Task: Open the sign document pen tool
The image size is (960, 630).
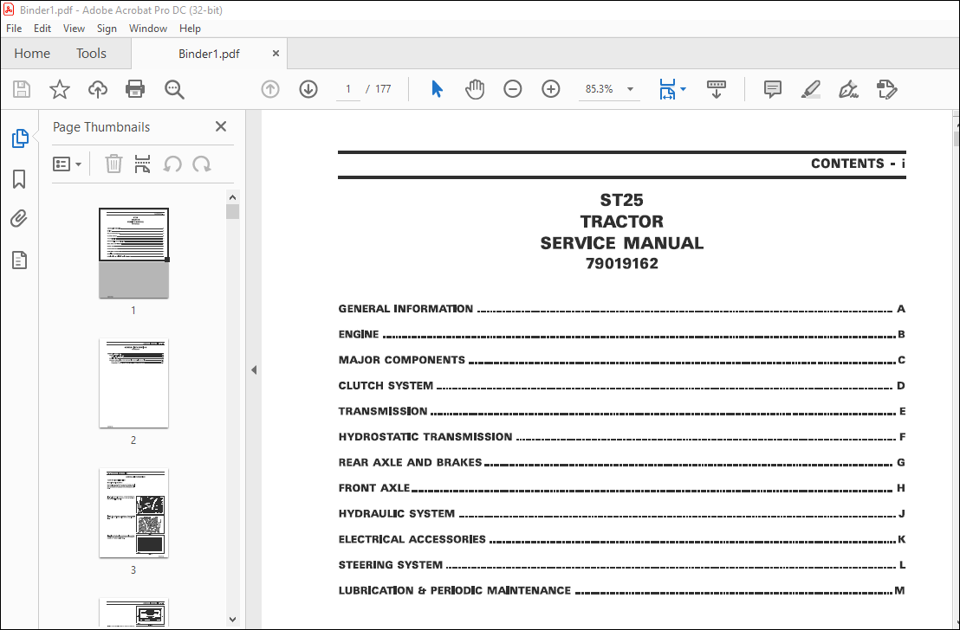Action: [x=848, y=89]
